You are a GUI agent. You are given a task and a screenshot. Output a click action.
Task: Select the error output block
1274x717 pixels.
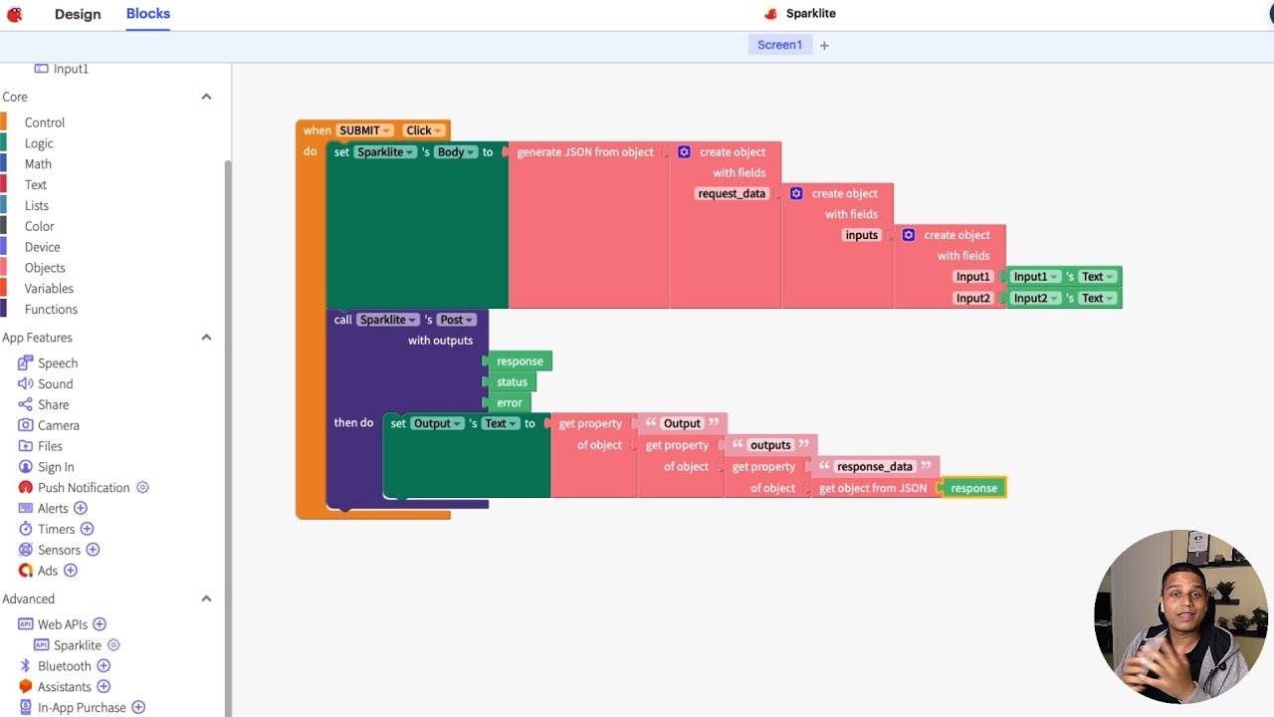pyautogui.click(x=509, y=402)
